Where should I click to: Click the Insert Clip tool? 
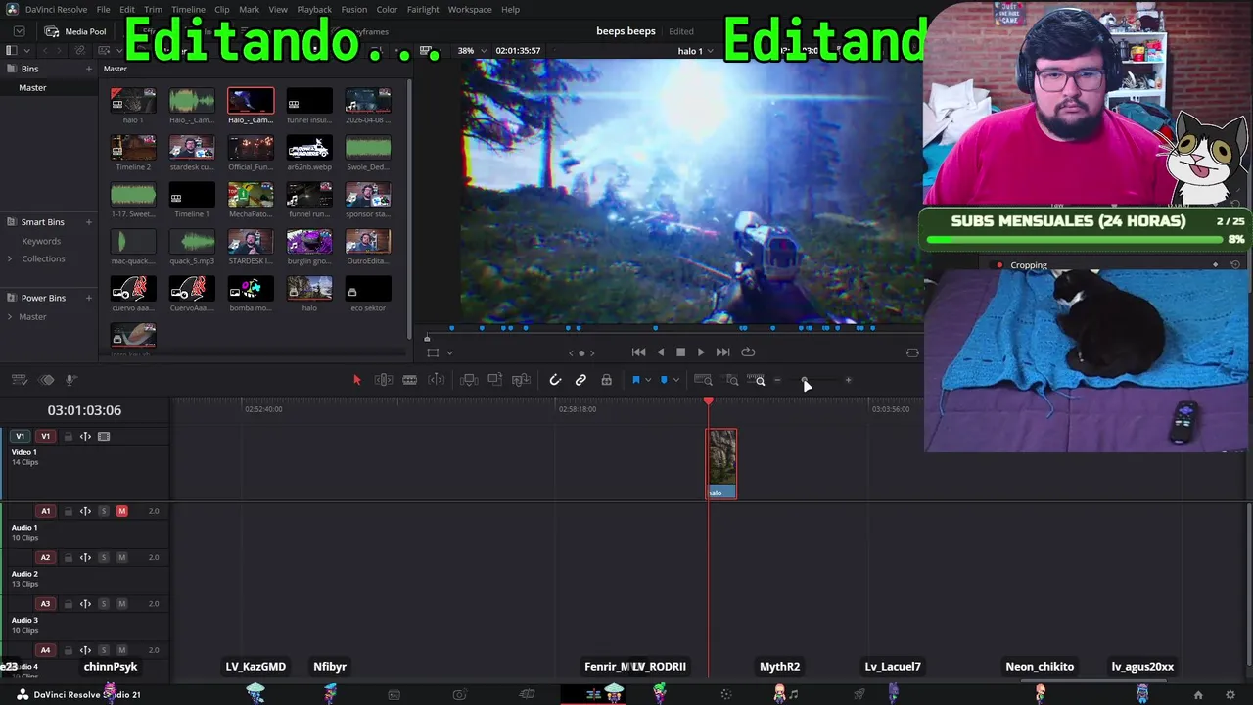pyautogui.click(x=469, y=380)
